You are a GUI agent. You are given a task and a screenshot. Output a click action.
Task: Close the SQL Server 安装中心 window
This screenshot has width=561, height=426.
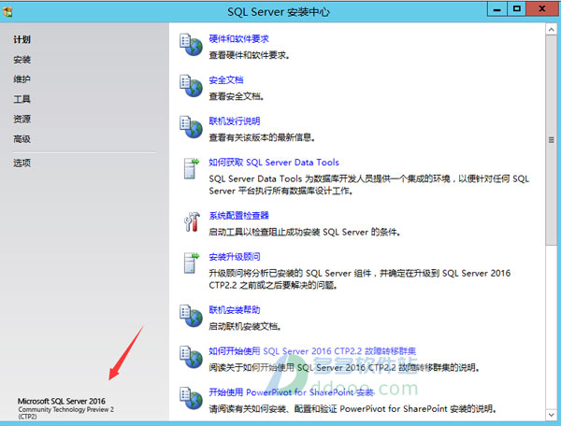542,9
